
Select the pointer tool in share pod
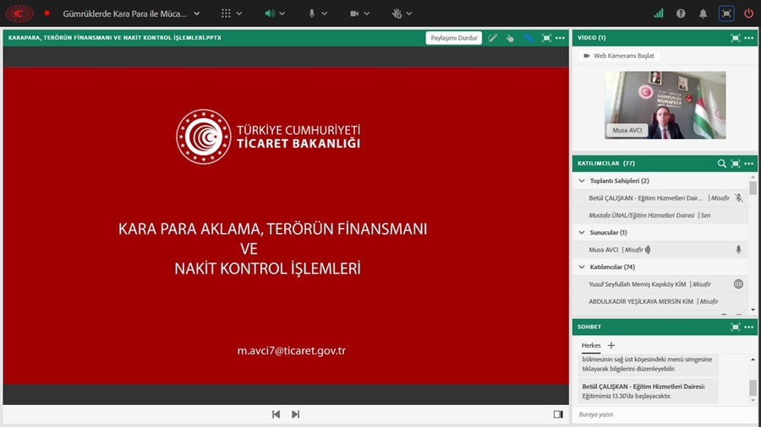(x=511, y=38)
